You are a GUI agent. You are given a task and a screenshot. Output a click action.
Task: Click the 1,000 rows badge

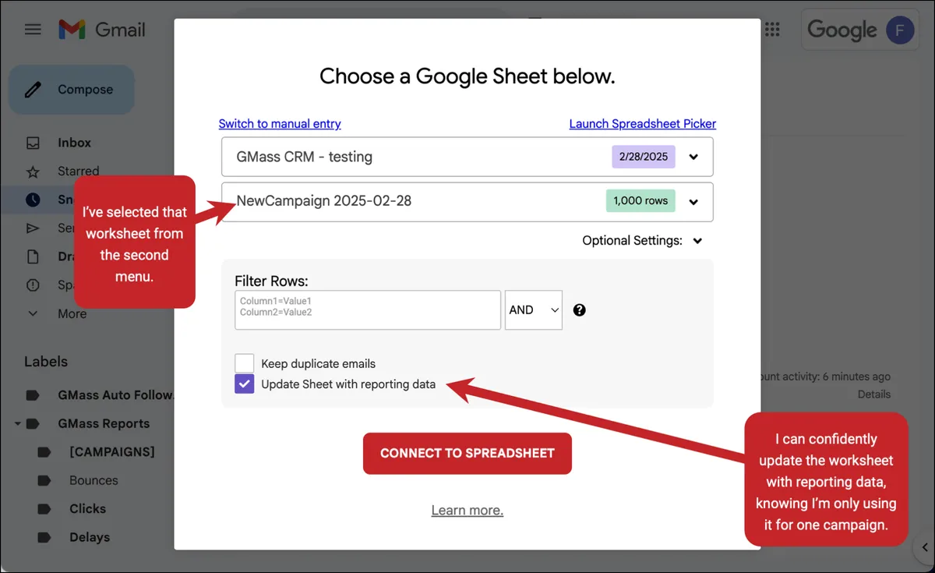[x=640, y=201]
